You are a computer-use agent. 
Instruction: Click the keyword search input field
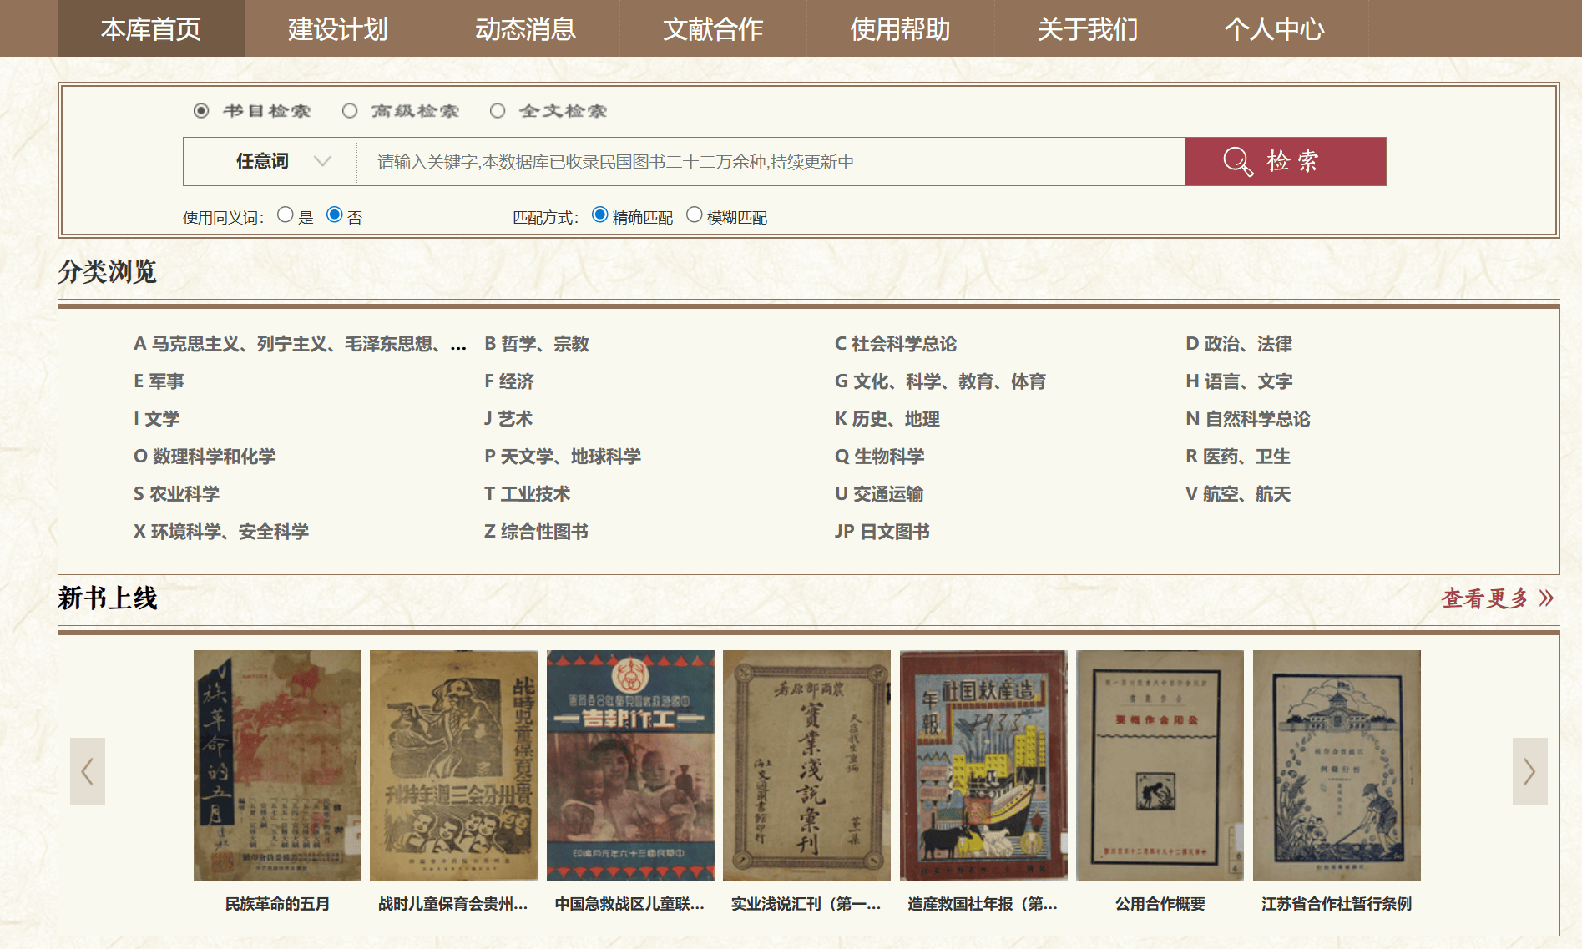point(770,162)
